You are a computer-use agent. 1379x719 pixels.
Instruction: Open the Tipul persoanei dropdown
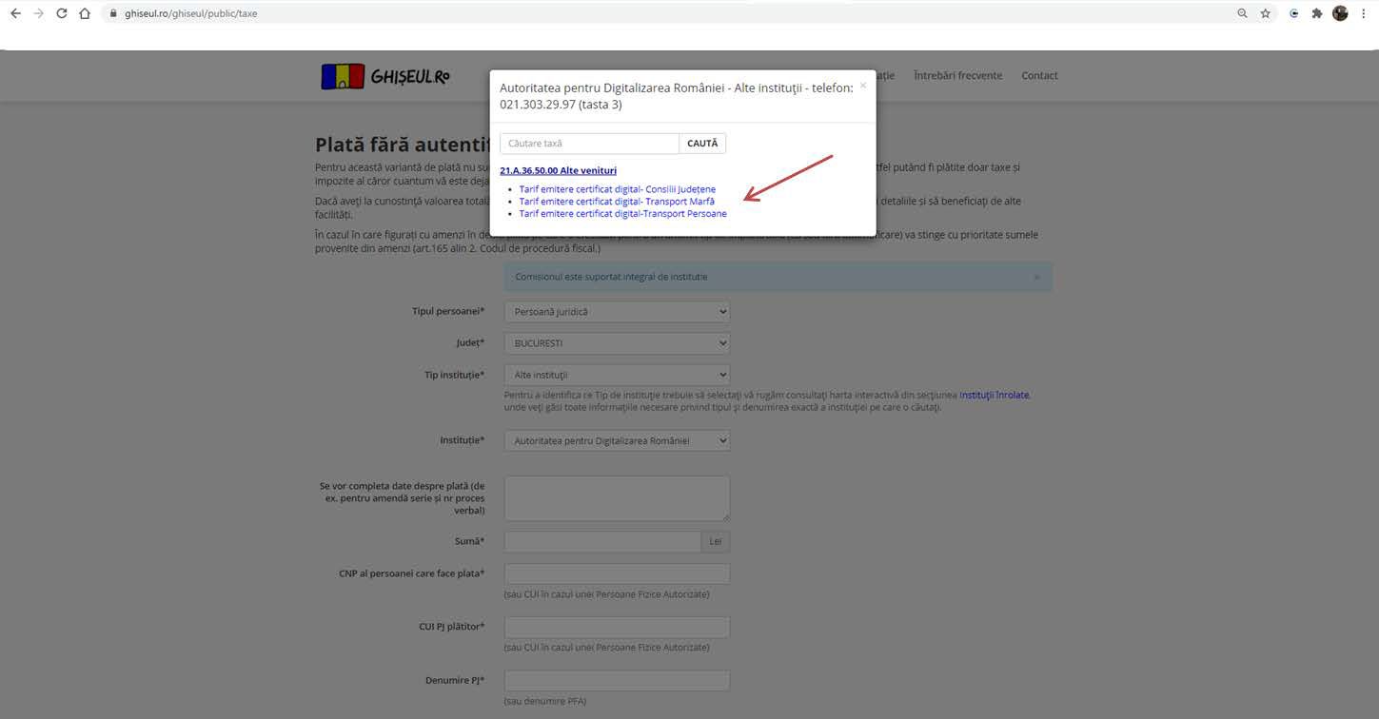(617, 312)
